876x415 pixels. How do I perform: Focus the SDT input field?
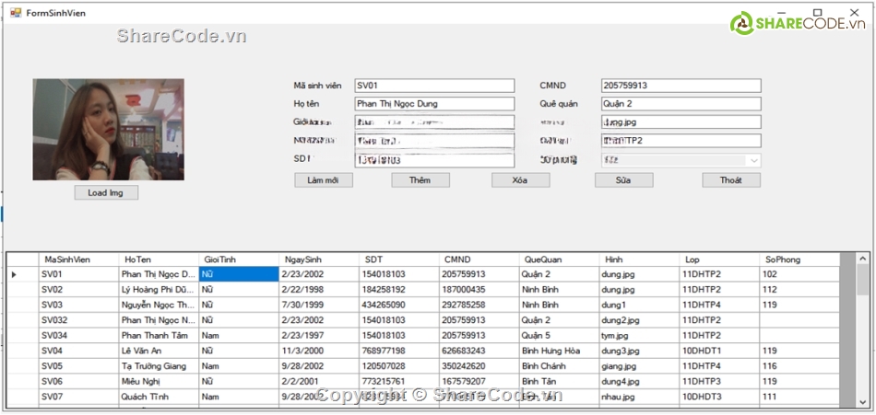pyautogui.click(x=434, y=161)
